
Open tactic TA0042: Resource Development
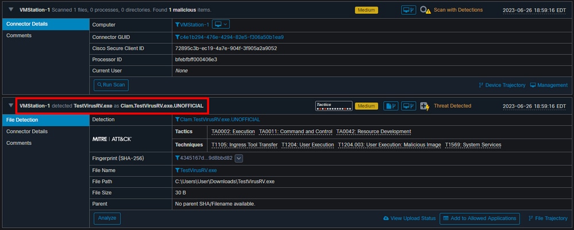373,132
